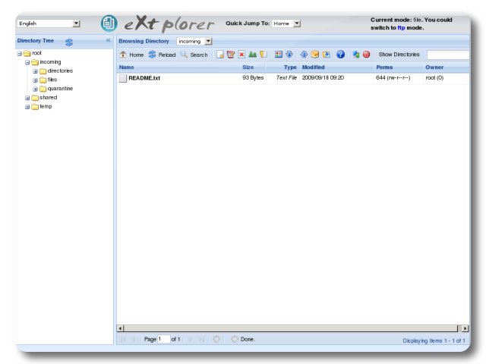Sort the file list by the Size column header

[248, 67]
